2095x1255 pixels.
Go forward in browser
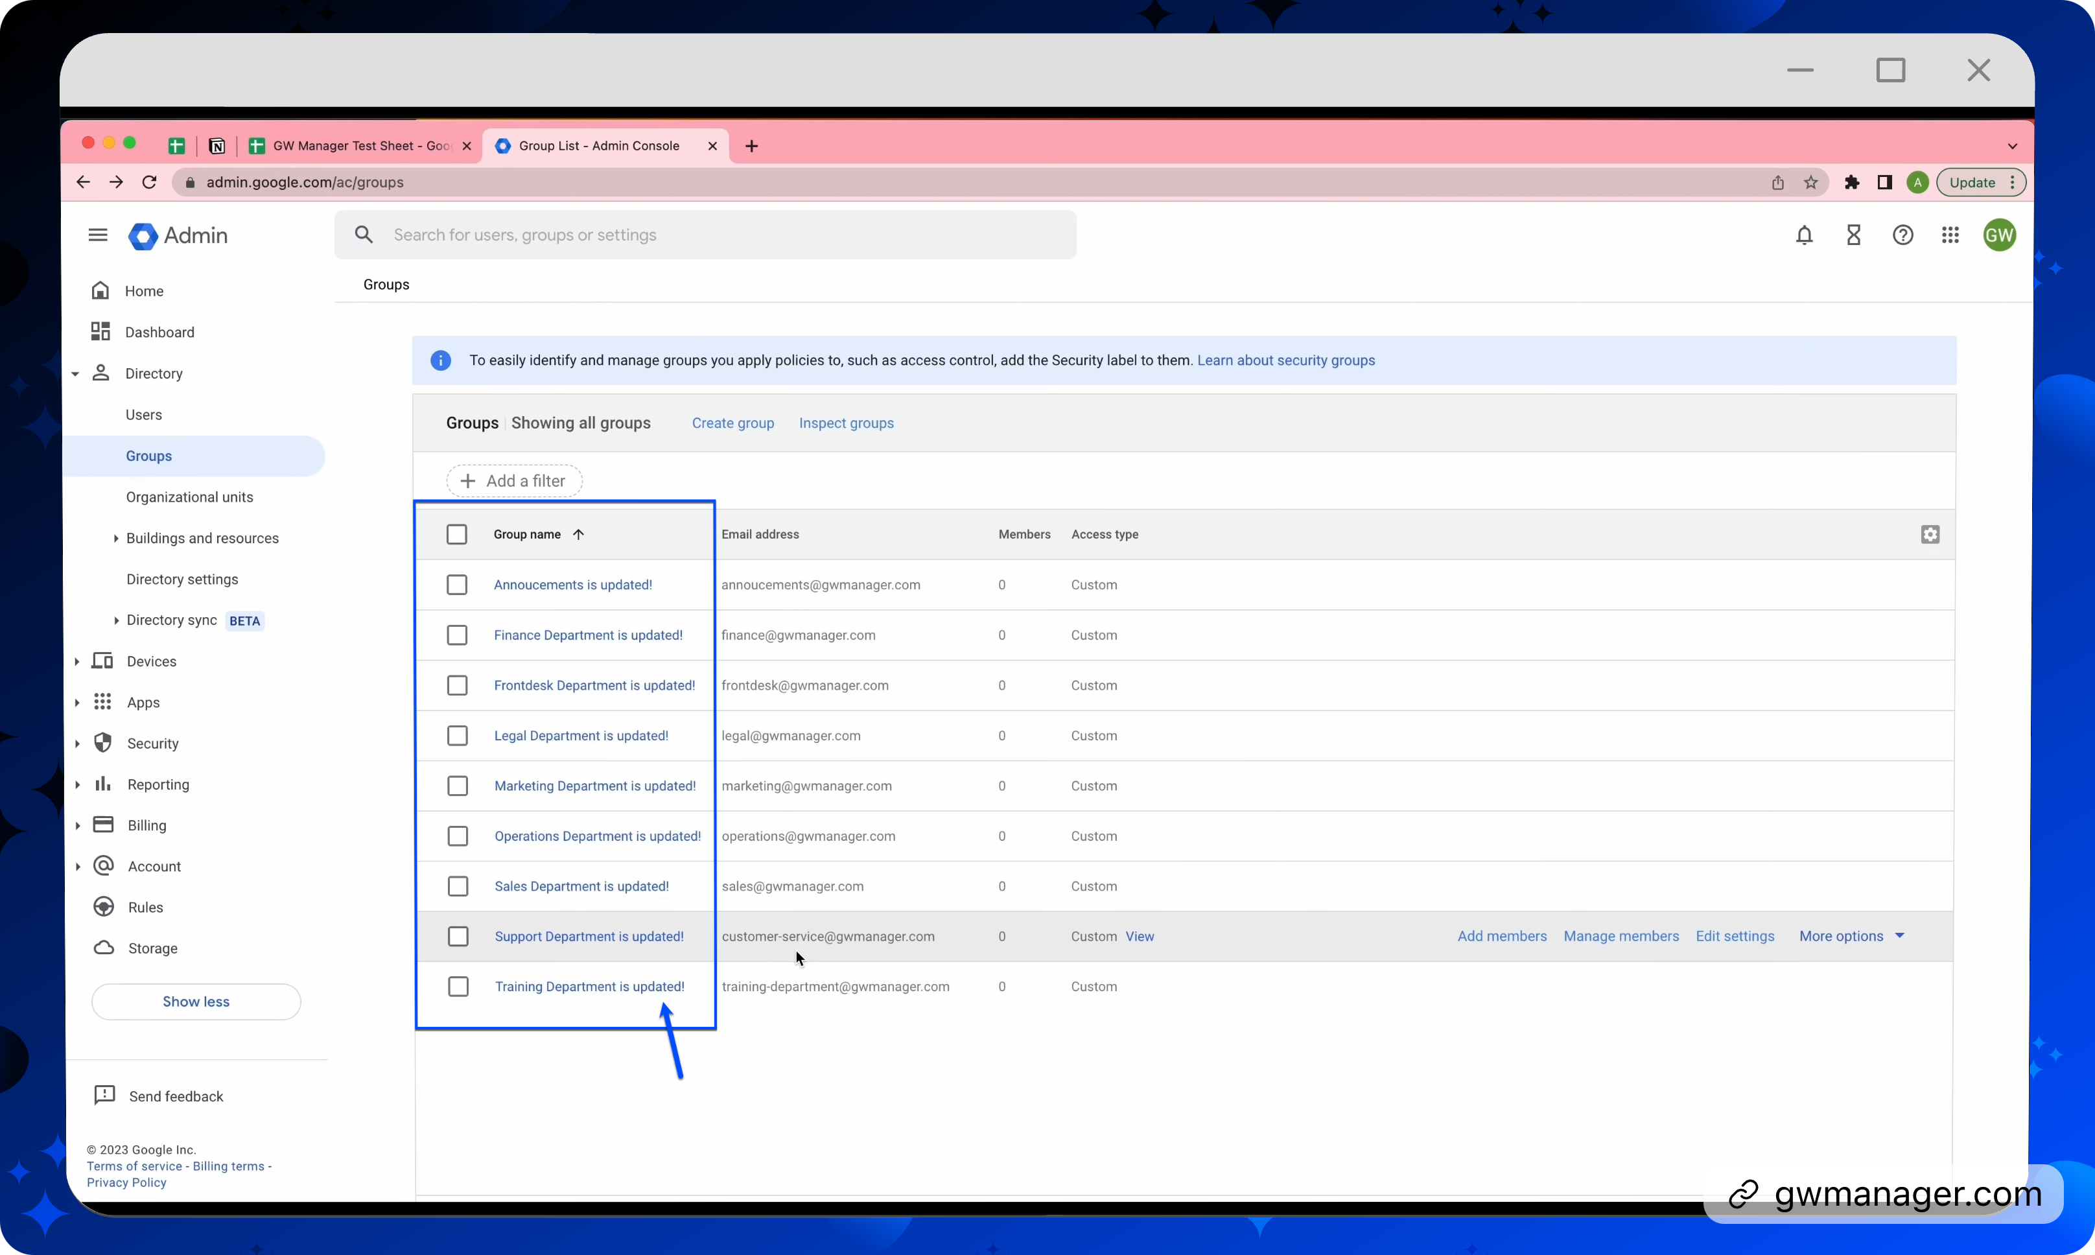point(117,182)
